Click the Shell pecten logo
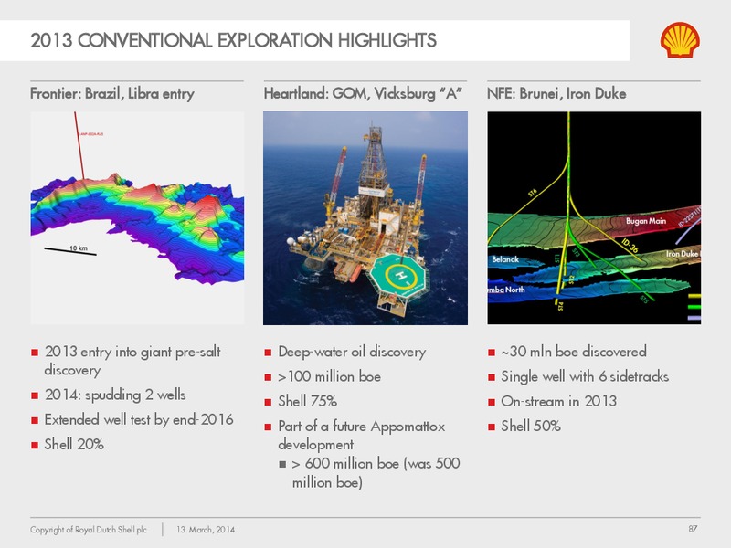This screenshot has width=731, height=548. pos(680,40)
